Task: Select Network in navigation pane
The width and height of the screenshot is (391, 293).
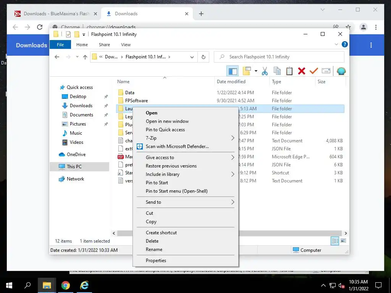Action: click(75, 179)
